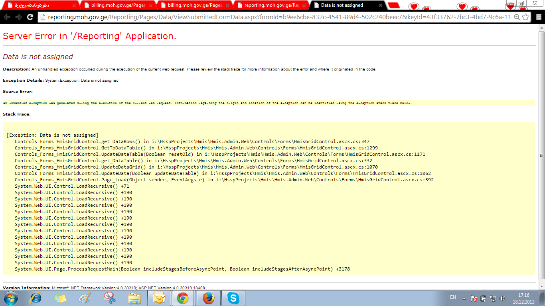Launch Firefox from the taskbar
The height and width of the screenshot is (306, 545).
click(x=208, y=298)
